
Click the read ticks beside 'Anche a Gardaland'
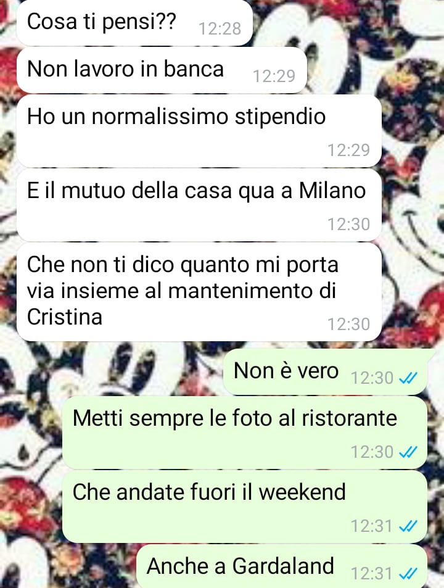point(408,574)
